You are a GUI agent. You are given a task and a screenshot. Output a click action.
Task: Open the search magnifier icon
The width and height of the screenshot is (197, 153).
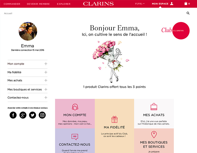point(188,13)
